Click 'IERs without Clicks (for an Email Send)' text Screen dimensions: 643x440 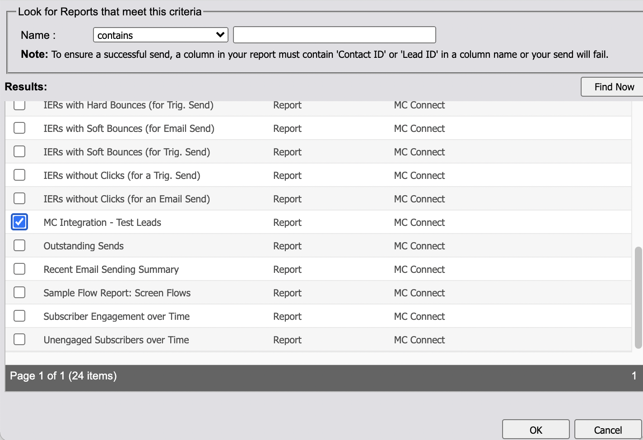(x=127, y=199)
